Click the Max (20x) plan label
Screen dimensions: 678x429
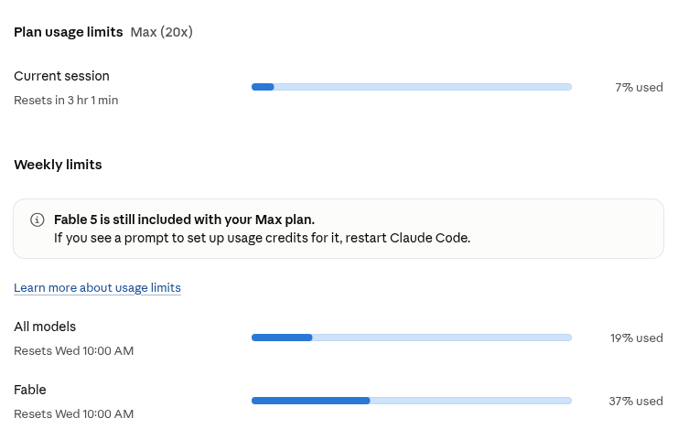point(162,32)
